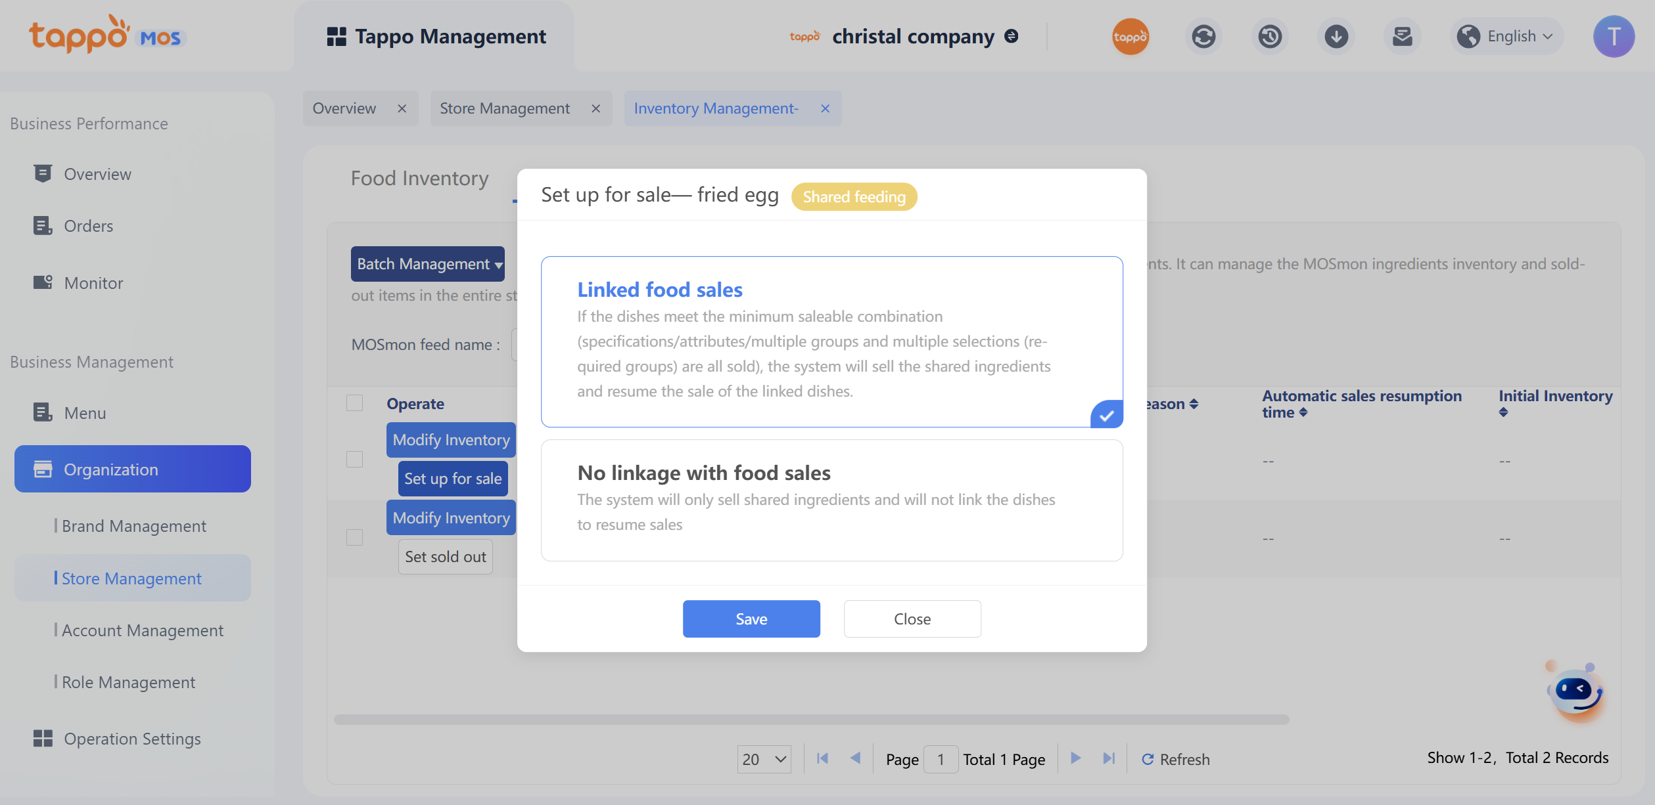
Task: Click the user avatar T icon
Action: click(1614, 37)
